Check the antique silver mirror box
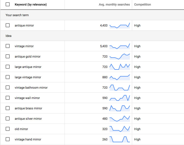 tap(8, 118)
